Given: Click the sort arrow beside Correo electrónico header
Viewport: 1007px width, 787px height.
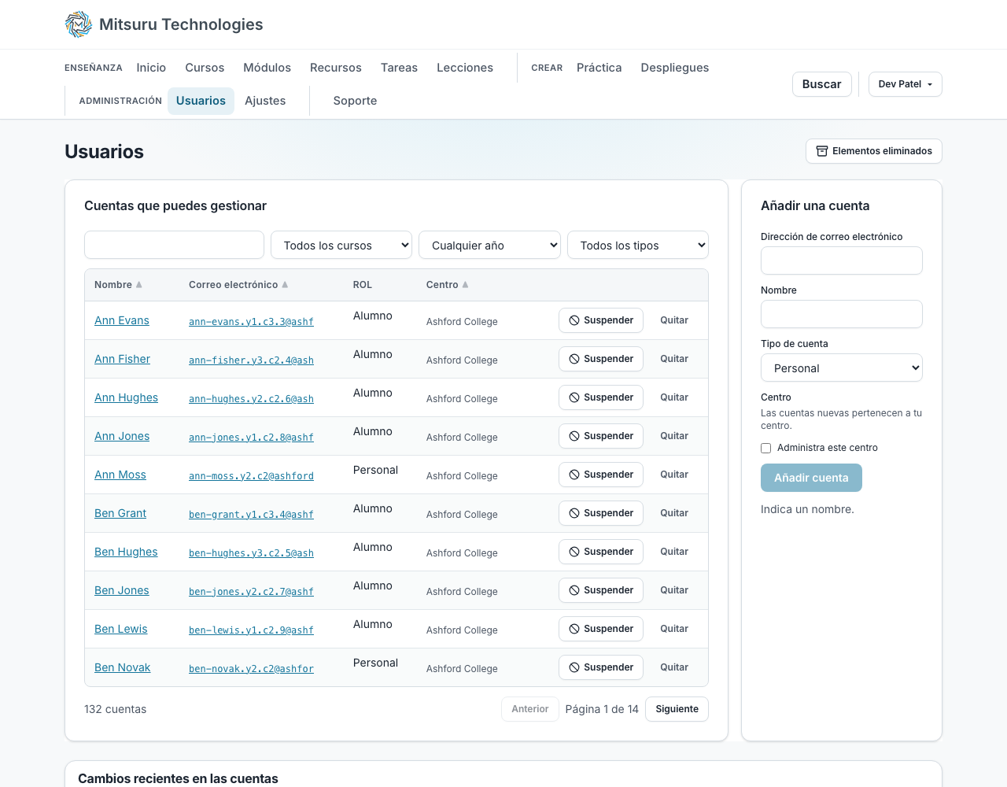Looking at the screenshot, I should coord(285,285).
